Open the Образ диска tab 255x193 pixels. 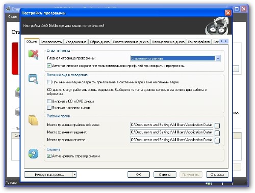(99, 42)
